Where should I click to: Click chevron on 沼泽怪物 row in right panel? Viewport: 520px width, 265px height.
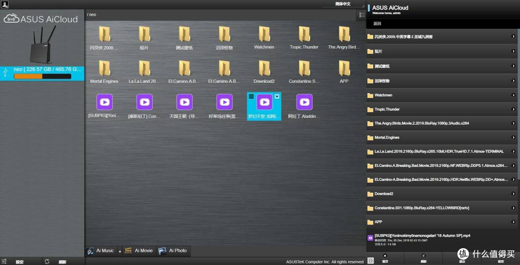pos(513,80)
